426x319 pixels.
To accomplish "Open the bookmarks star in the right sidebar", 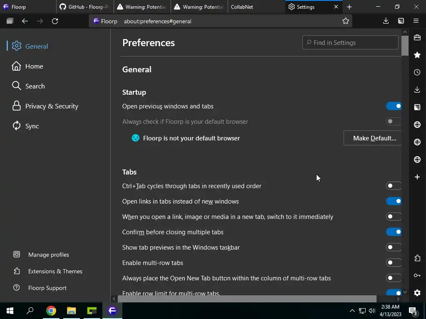I will click(417, 55).
